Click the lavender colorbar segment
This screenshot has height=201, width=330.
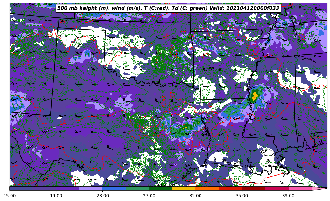pyautogui.click(x=91, y=188)
